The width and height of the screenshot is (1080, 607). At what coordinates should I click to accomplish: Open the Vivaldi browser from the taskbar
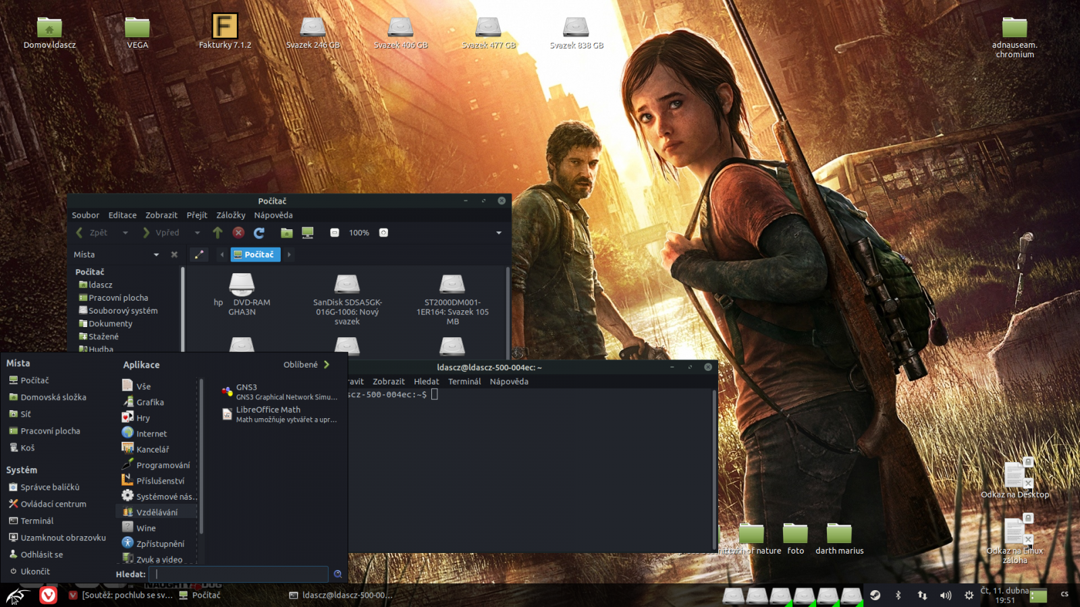(x=47, y=595)
